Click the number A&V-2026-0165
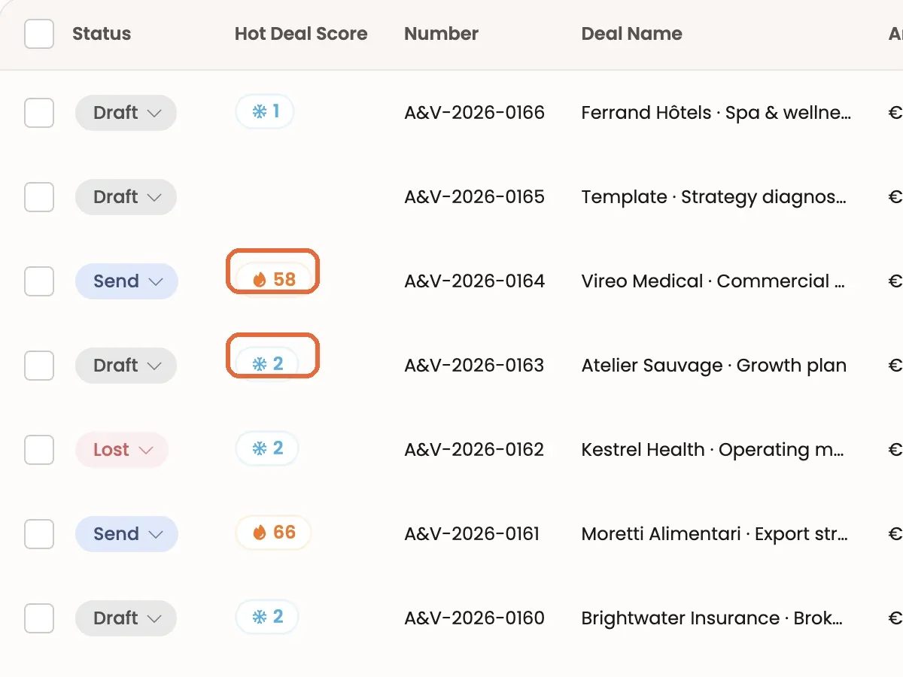 (475, 197)
